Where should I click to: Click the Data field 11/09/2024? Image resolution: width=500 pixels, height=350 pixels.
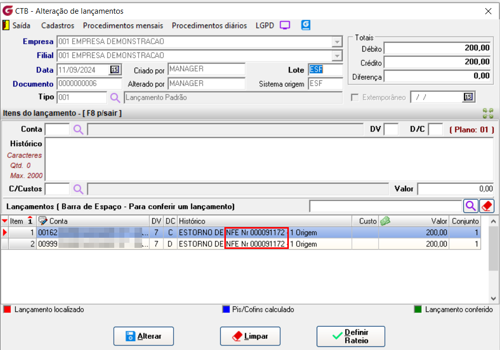[83, 70]
